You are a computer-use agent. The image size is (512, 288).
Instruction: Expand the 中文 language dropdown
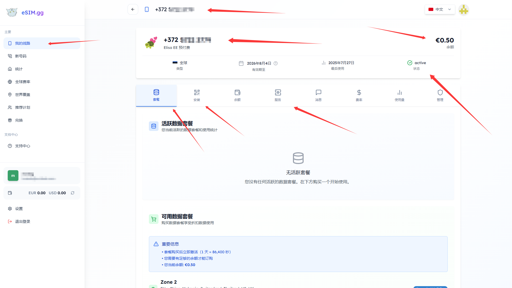440,9
